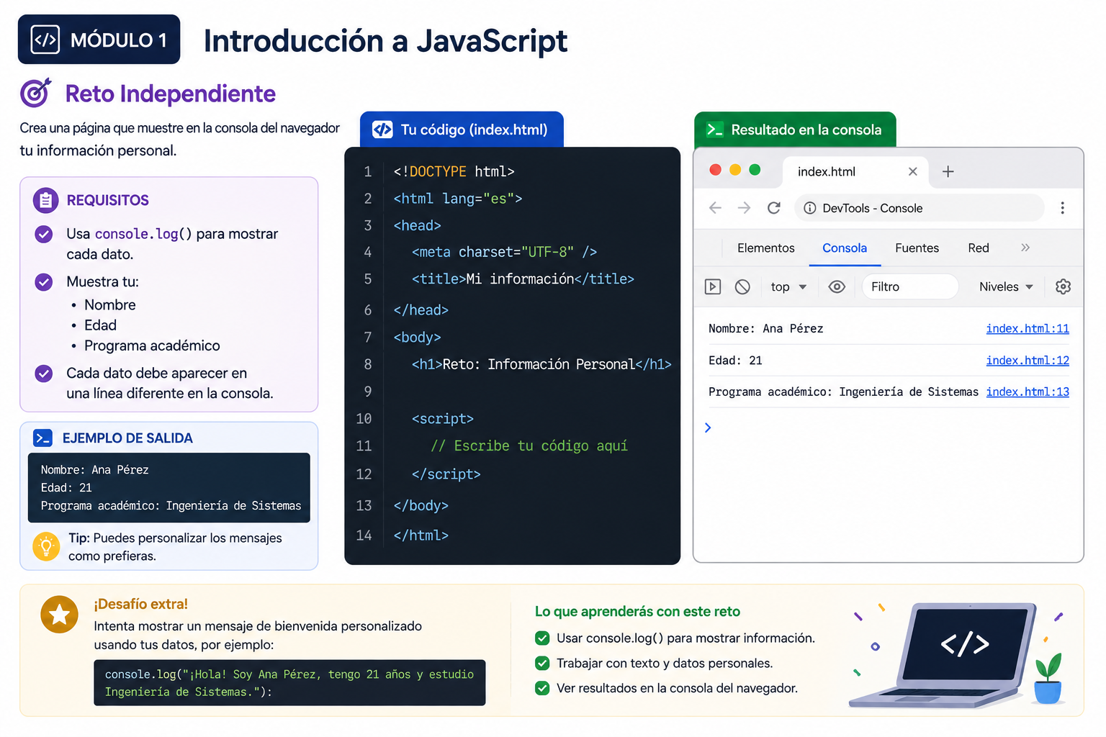This screenshot has height=737, width=1106.
Task: Click the site info icon in address bar
Action: 810,208
